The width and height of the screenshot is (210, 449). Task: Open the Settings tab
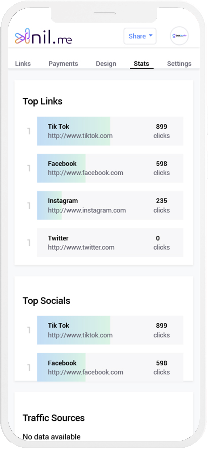point(179,64)
